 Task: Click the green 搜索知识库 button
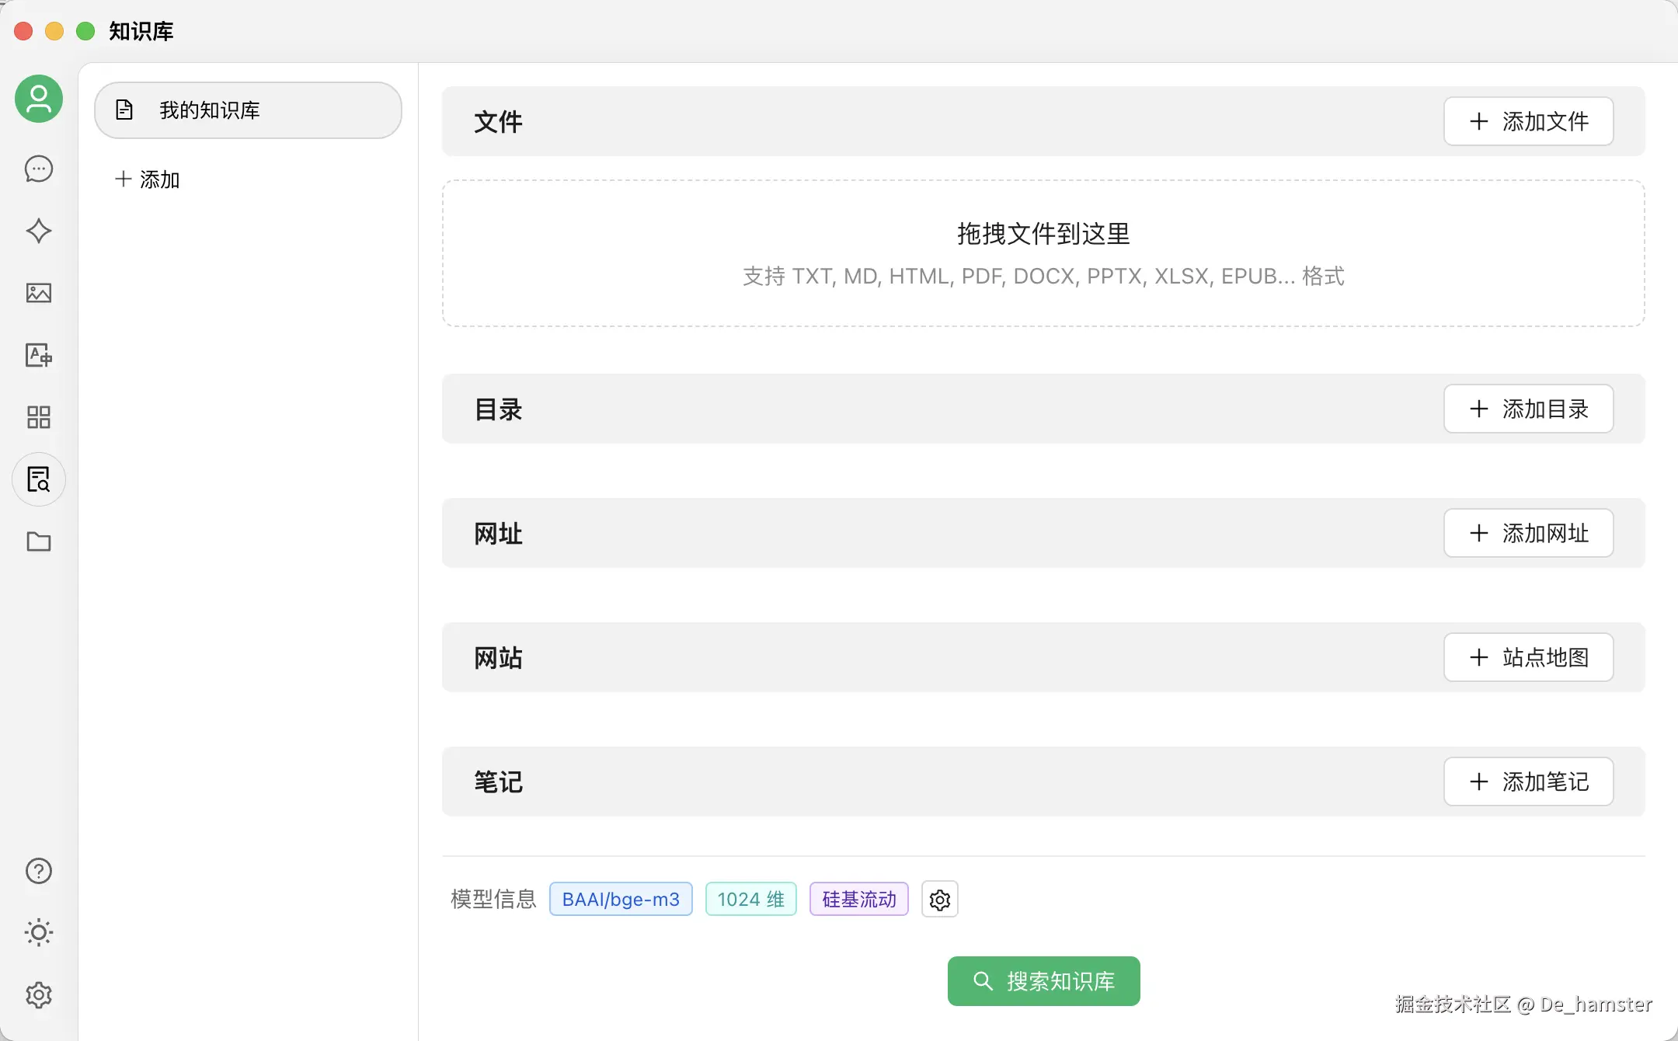point(1043,981)
